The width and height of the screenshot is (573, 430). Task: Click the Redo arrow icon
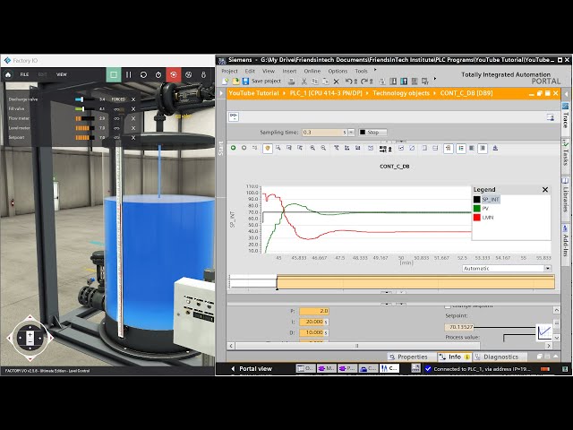364,82
